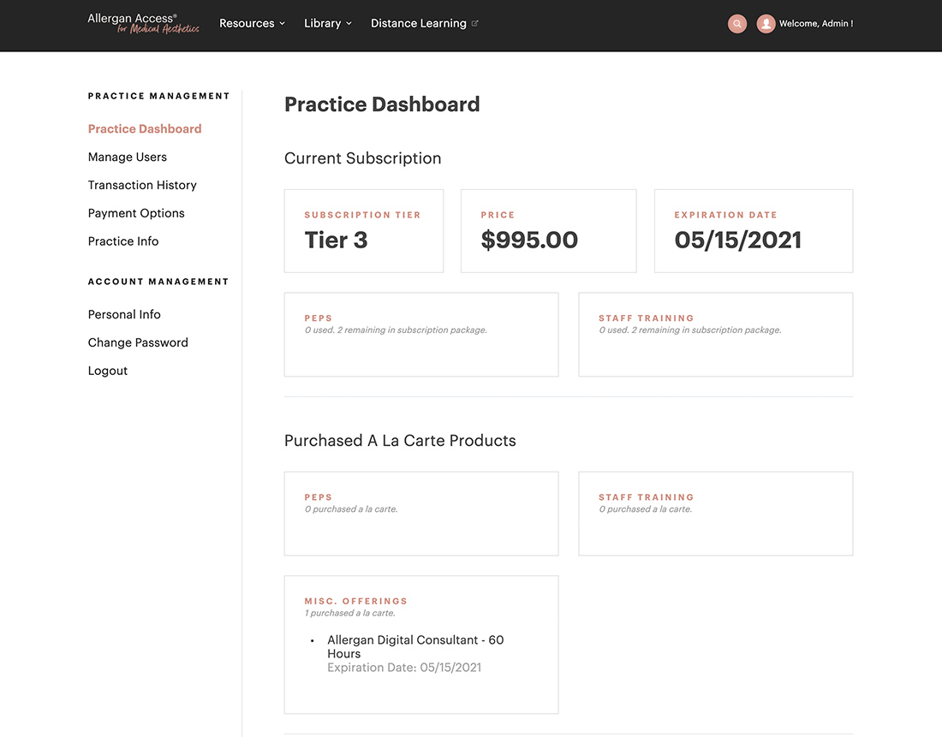Image resolution: width=942 pixels, height=737 pixels.
Task: Click the Welcome, Admin! account label
Action: (x=816, y=23)
